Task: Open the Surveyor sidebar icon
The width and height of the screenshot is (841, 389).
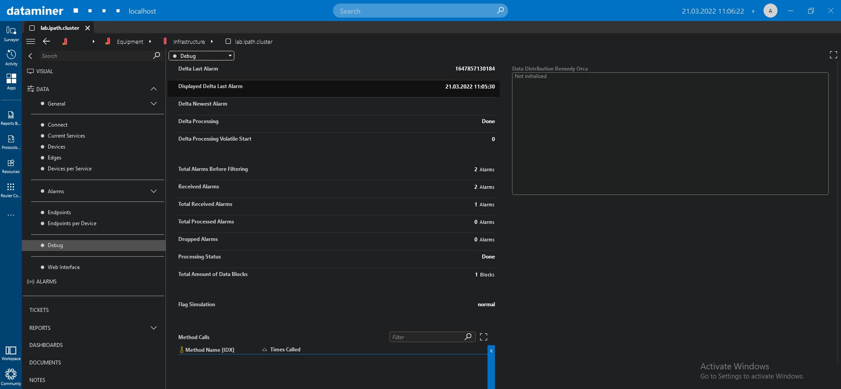Action: point(11,34)
